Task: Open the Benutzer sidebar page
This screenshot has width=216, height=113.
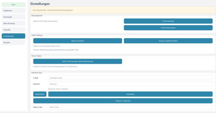Action: 13,42
